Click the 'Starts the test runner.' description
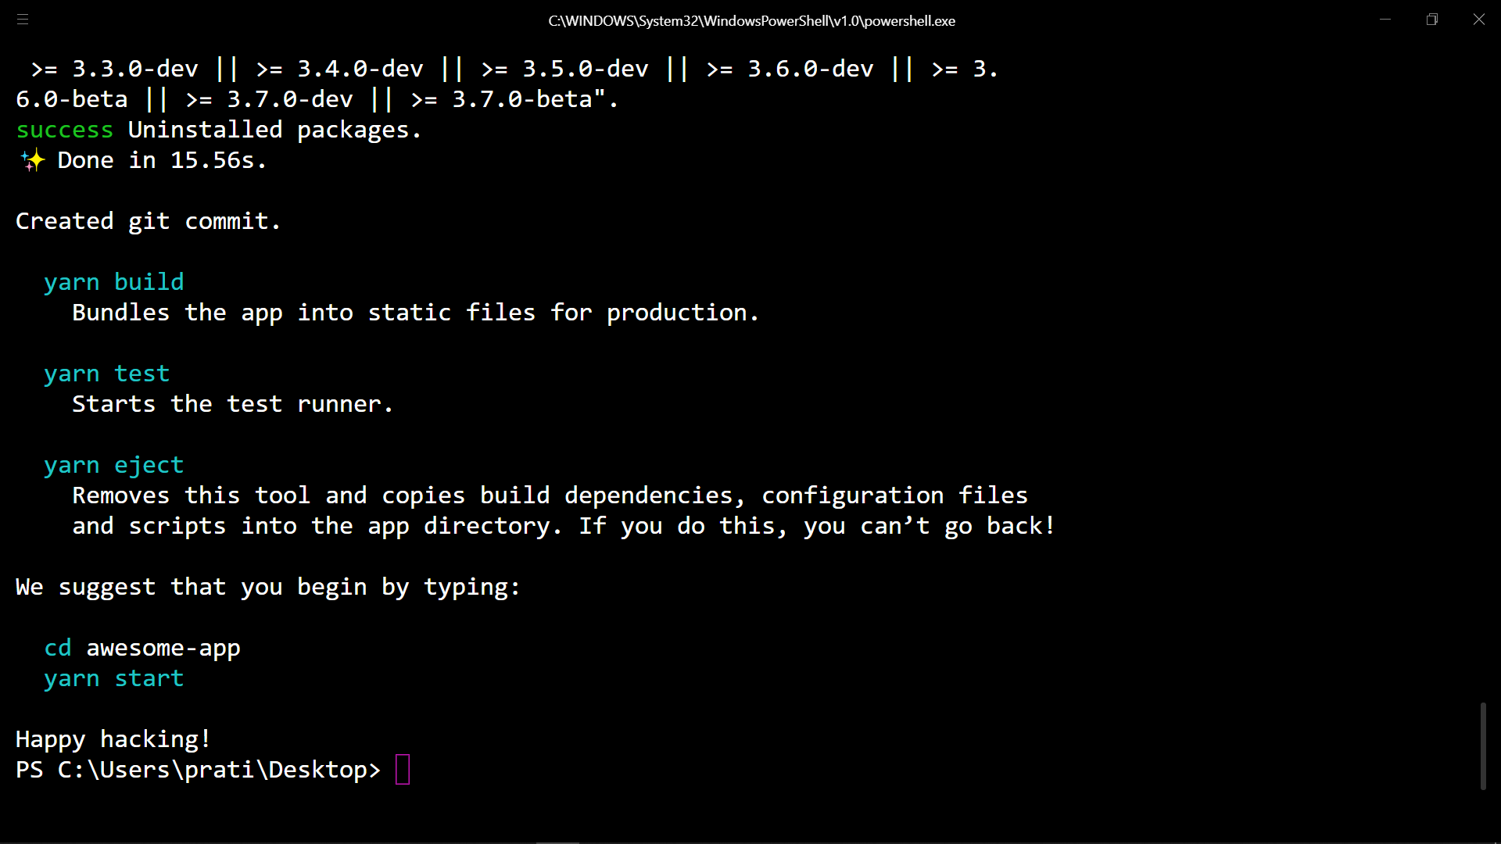This screenshot has width=1501, height=844. 232,404
